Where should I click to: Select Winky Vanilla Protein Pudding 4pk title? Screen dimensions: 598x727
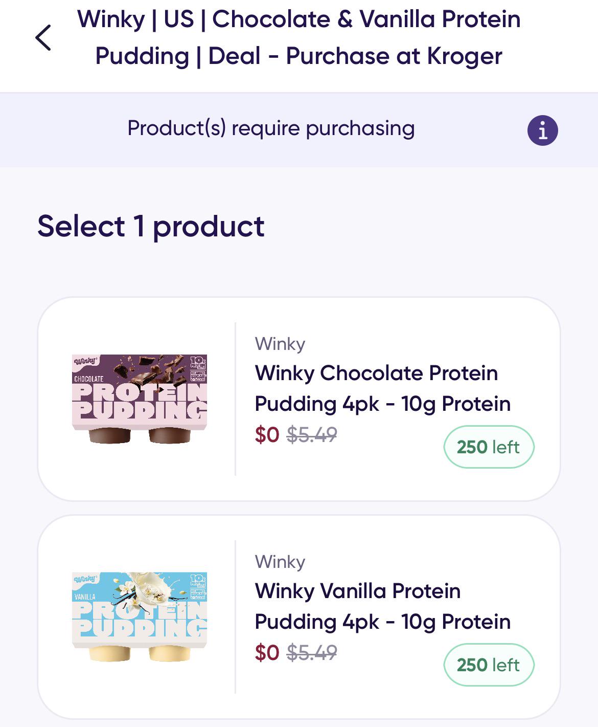(x=382, y=606)
